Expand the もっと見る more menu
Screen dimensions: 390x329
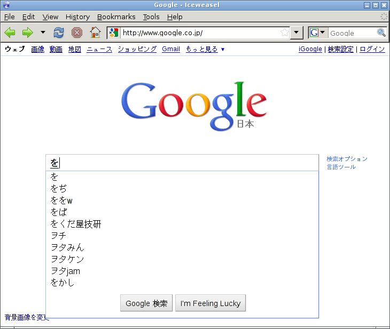point(205,49)
